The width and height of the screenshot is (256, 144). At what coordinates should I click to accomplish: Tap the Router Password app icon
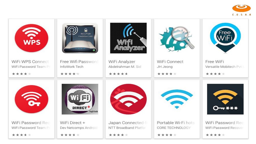coord(80,38)
